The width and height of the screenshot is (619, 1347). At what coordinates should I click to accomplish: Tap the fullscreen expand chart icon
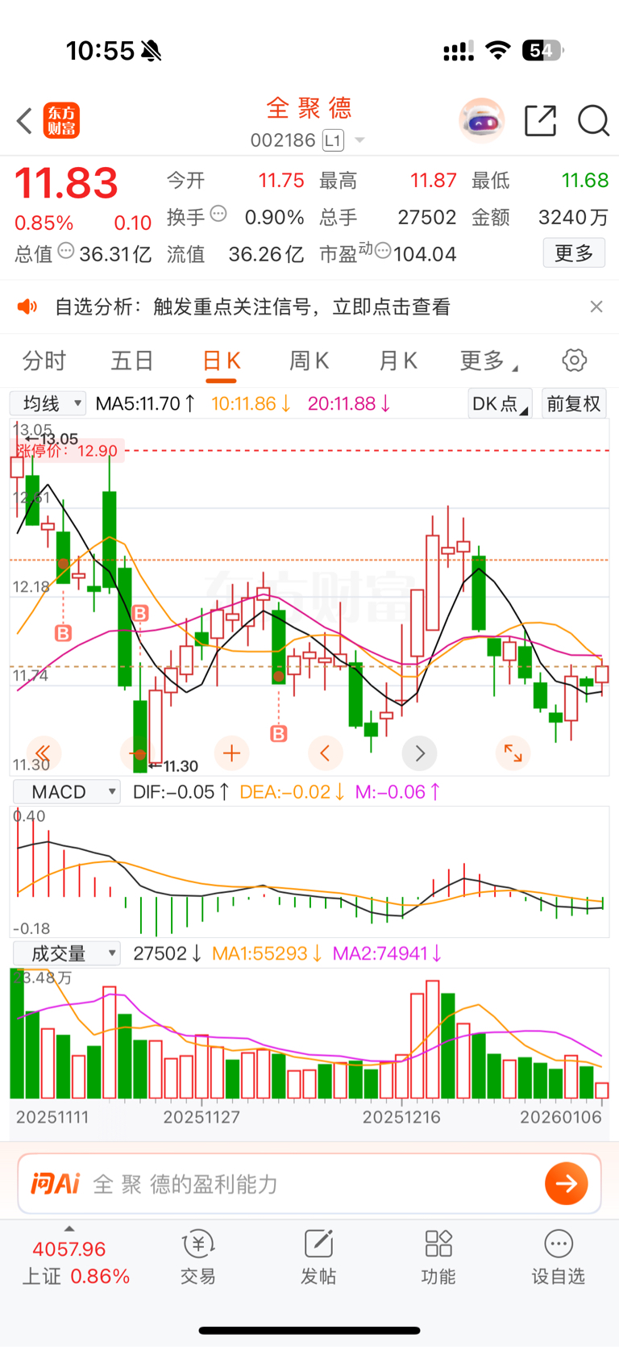513,753
